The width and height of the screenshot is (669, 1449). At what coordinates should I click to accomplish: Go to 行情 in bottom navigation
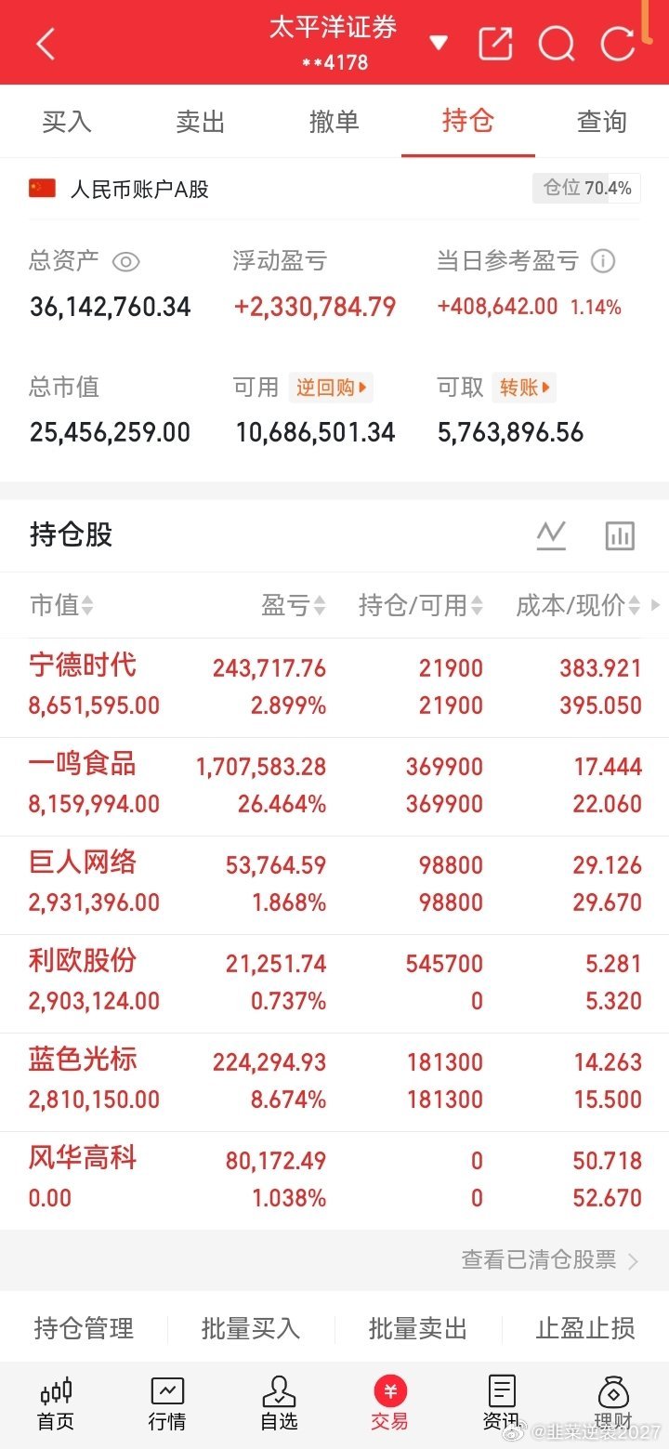[167, 1404]
